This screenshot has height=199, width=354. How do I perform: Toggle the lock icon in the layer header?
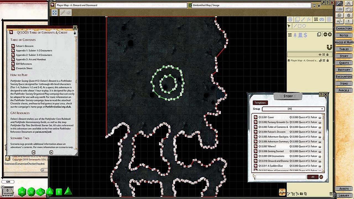tap(327, 55)
